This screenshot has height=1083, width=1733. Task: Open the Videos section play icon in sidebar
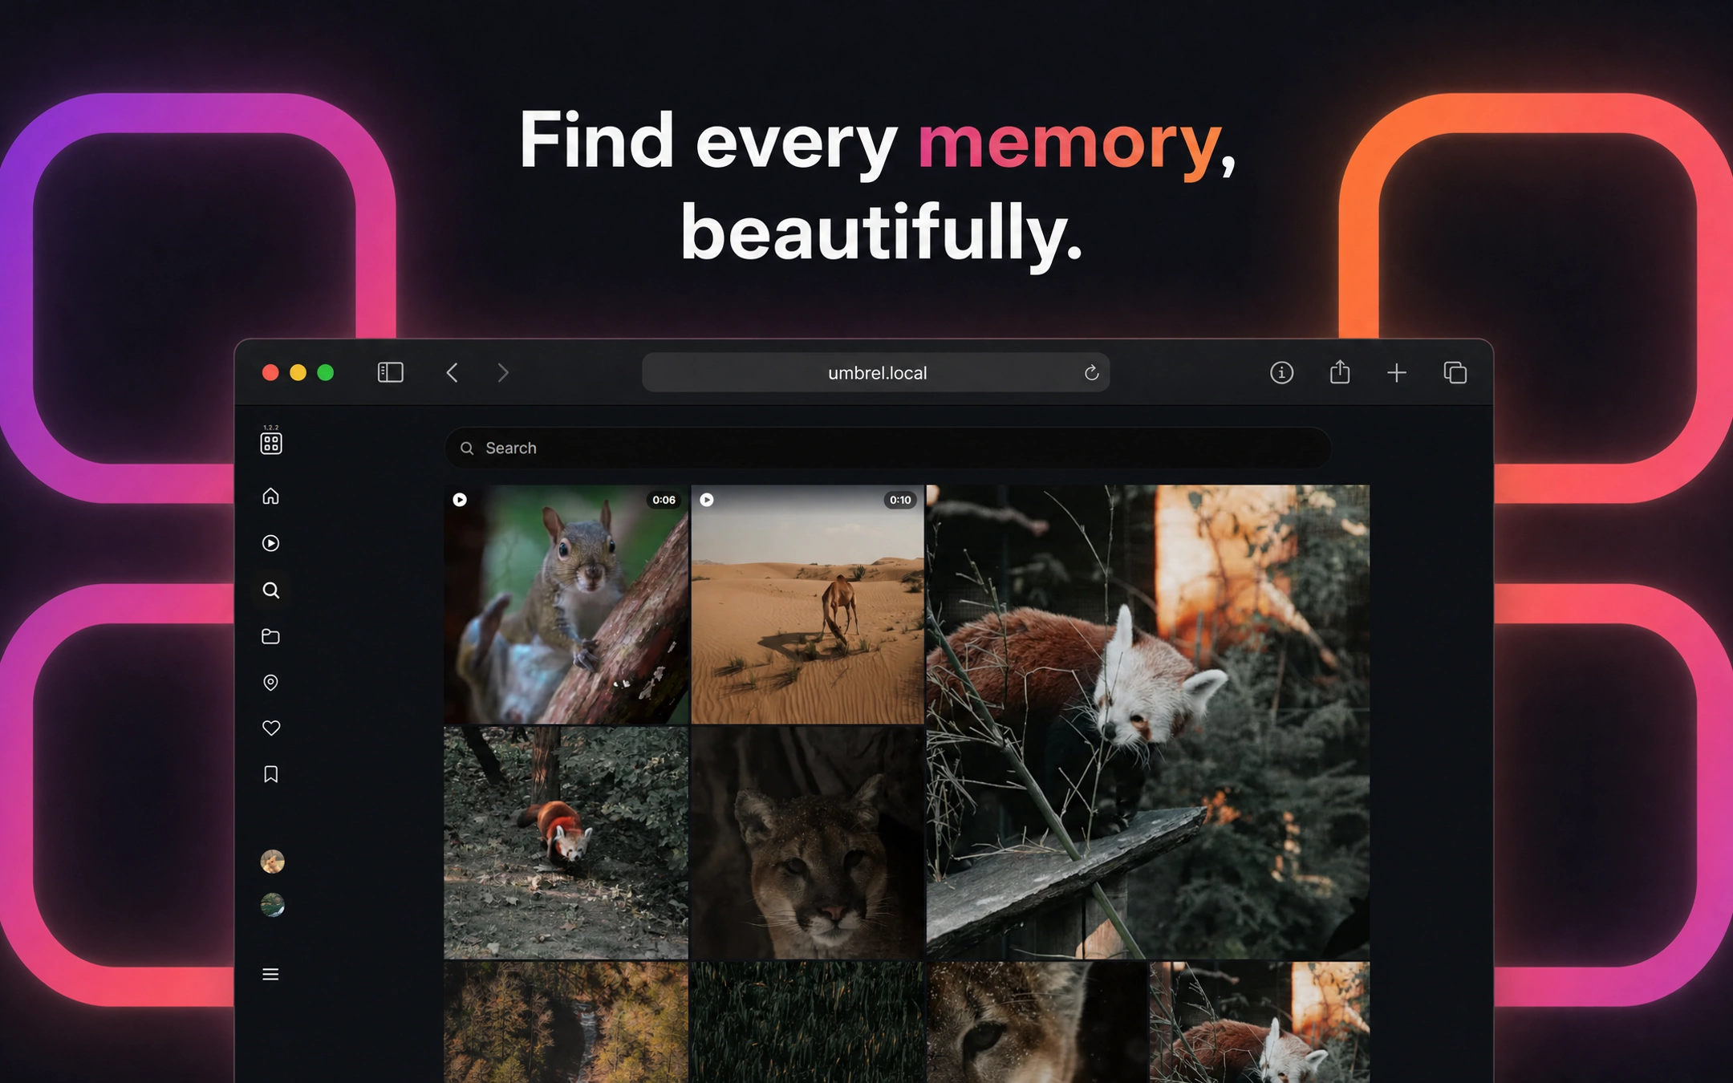pos(271,543)
